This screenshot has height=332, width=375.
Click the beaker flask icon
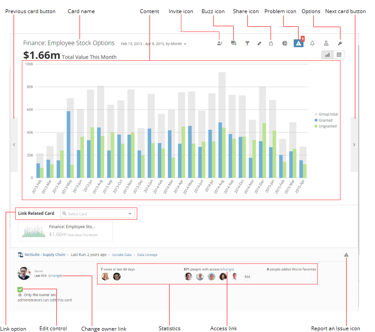tap(326, 43)
